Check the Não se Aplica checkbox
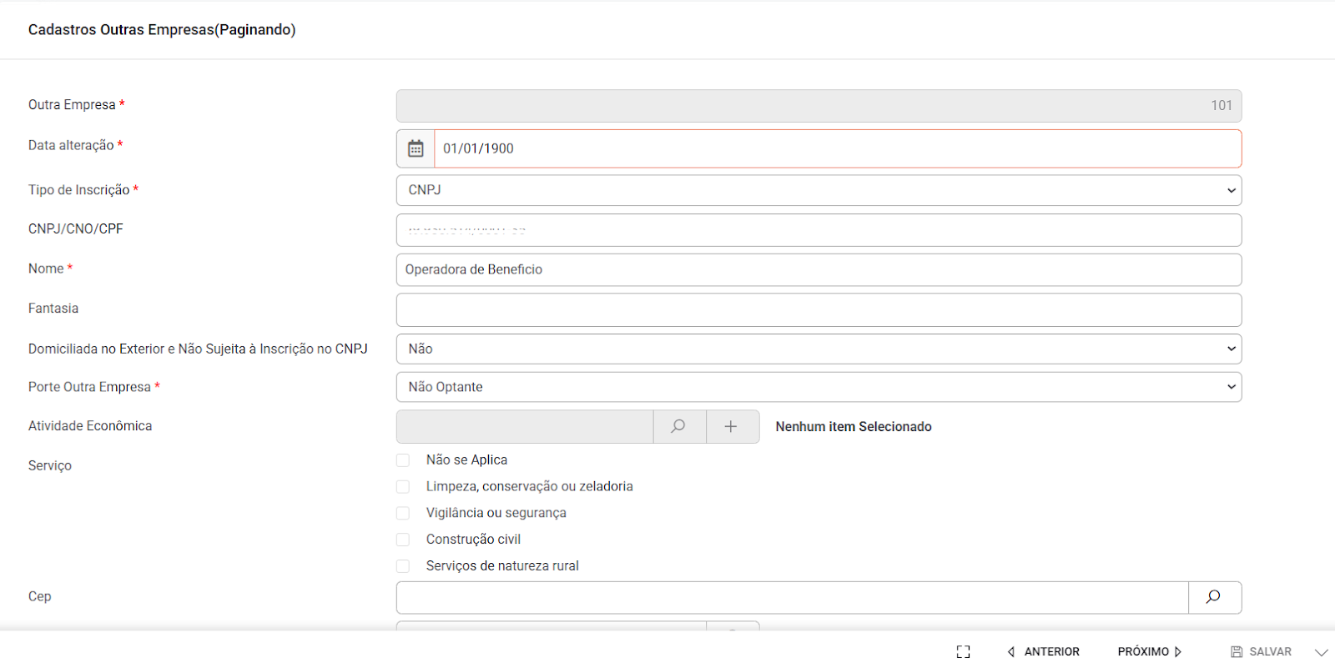1335x668 pixels. [404, 460]
